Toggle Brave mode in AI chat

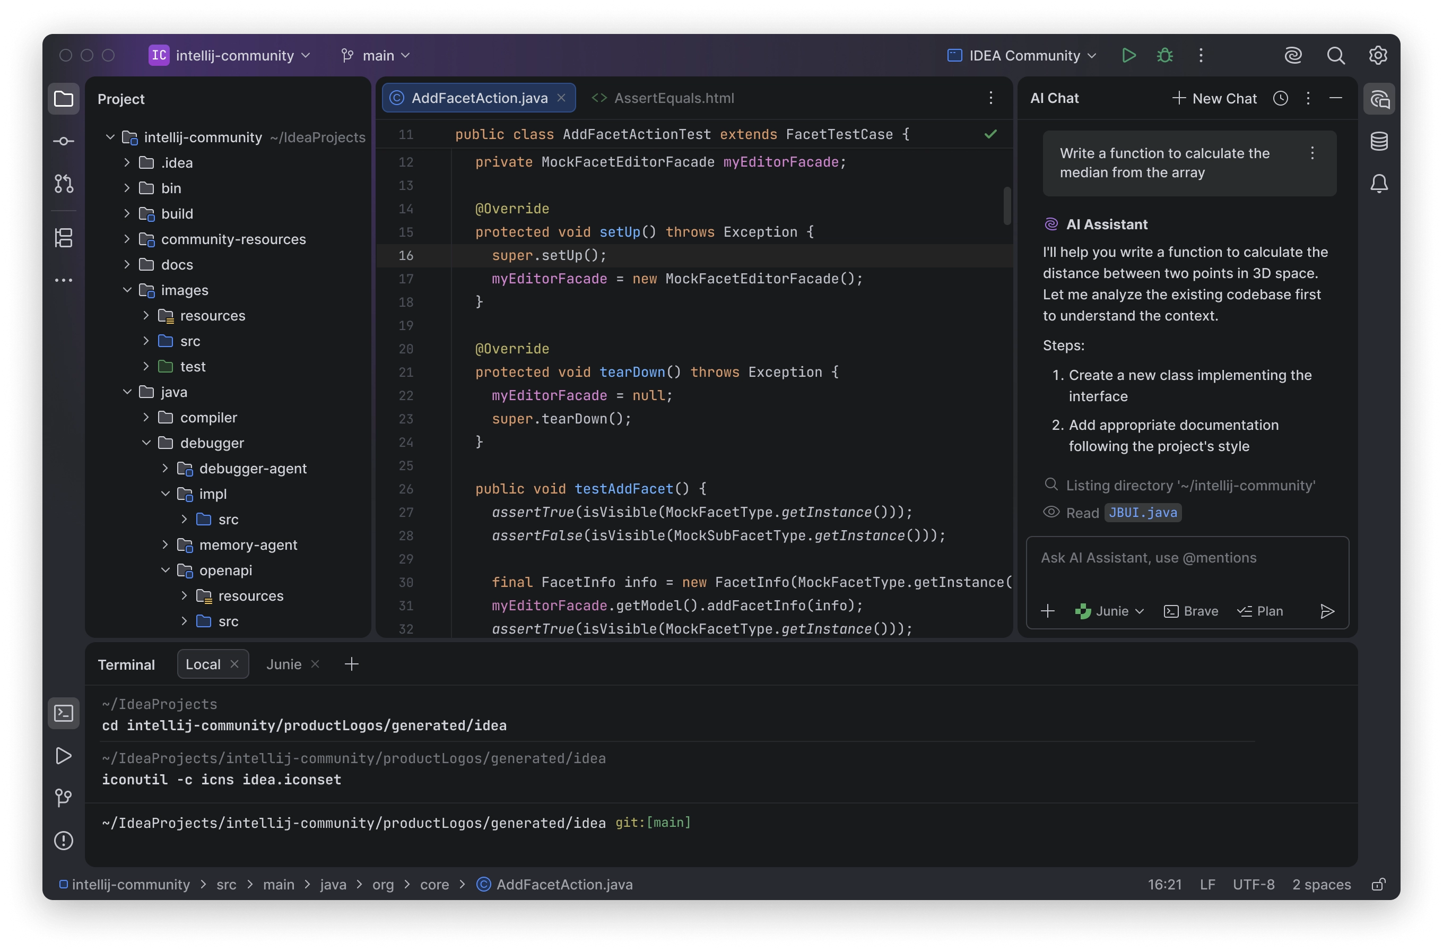click(x=1191, y=611)
